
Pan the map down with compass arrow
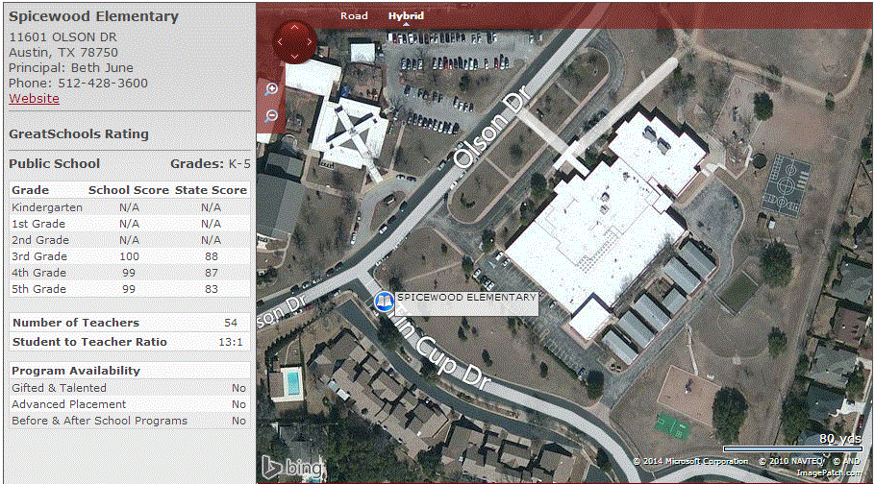coord(294,57)
